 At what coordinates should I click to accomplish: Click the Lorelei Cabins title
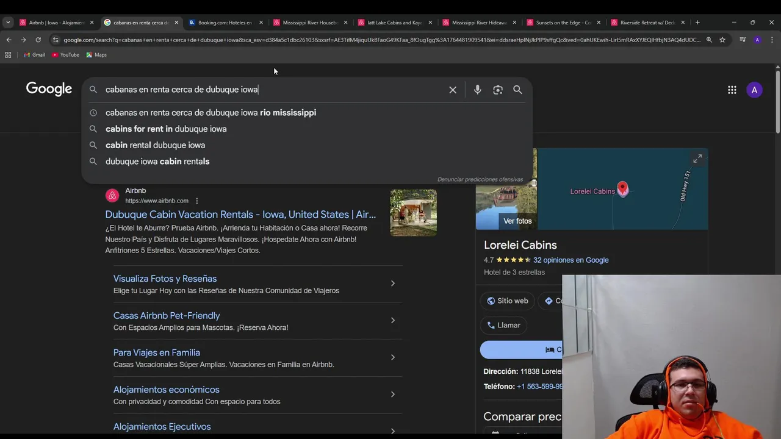[520, 245]
